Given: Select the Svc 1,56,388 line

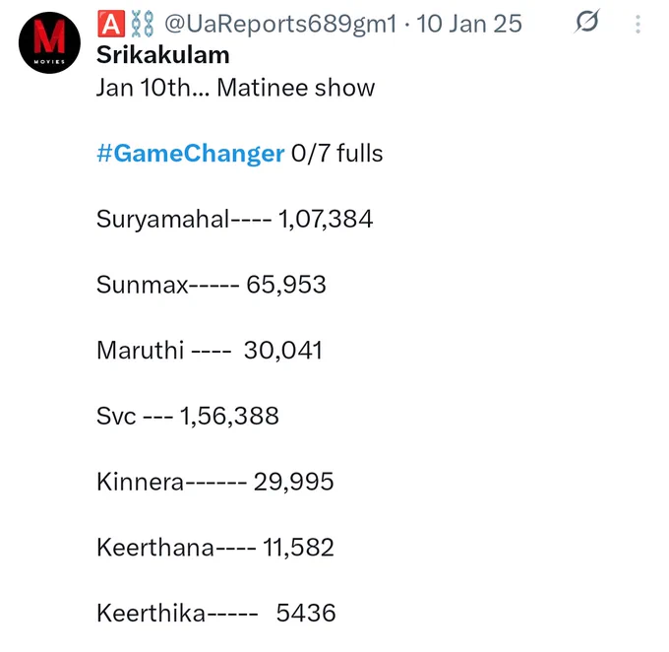Looking at the screenshot, I should point(188,417).
